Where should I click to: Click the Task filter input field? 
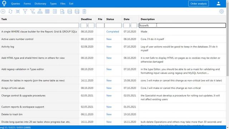point(39,25)
